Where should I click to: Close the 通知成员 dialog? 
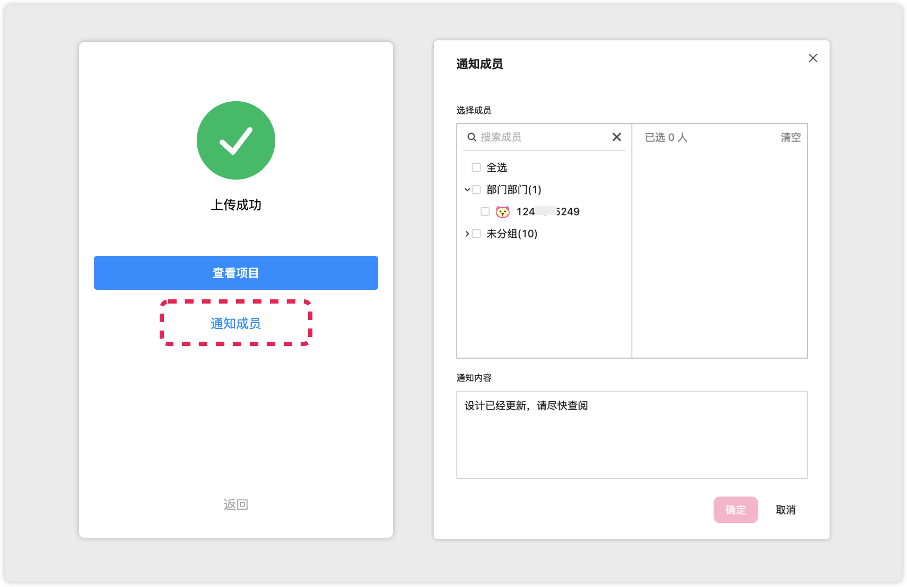813,58
